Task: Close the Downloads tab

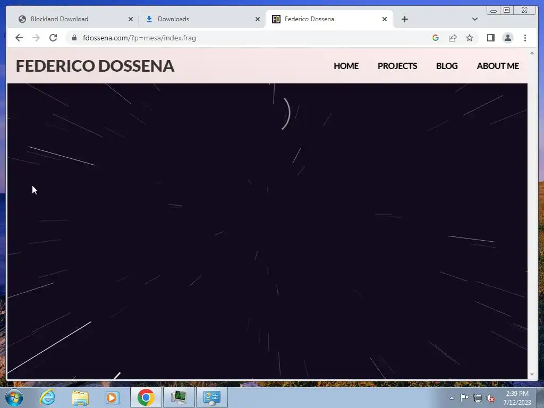Action: [x=258, y=19]
